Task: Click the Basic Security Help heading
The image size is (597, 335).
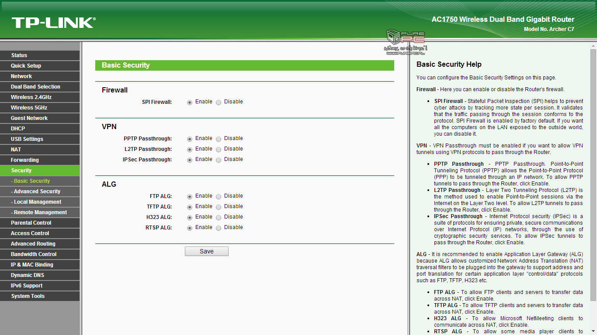Action: click(x=449, y=65)
